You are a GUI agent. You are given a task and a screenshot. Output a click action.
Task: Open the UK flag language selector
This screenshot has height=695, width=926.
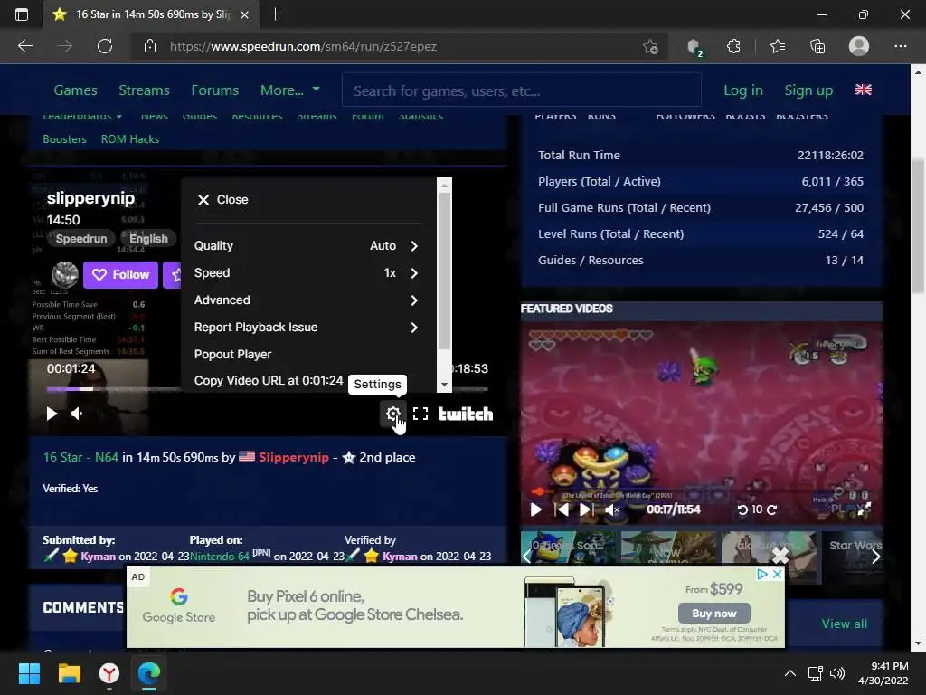(864, 90)
